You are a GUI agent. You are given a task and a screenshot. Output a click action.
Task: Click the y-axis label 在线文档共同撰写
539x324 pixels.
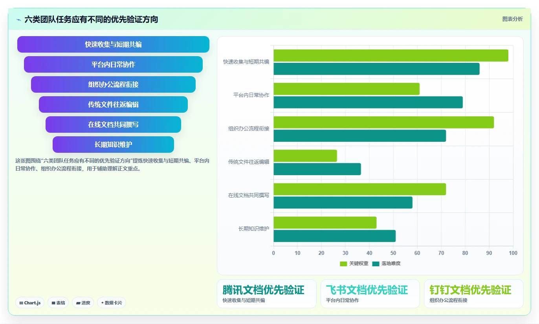(249, 195)
